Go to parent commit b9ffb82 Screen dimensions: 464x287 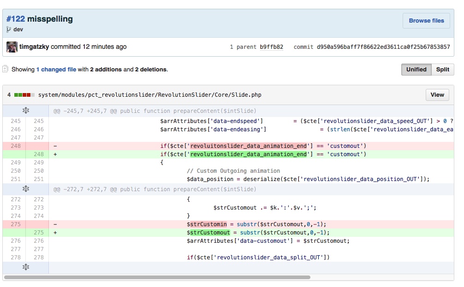coord(271,47)
